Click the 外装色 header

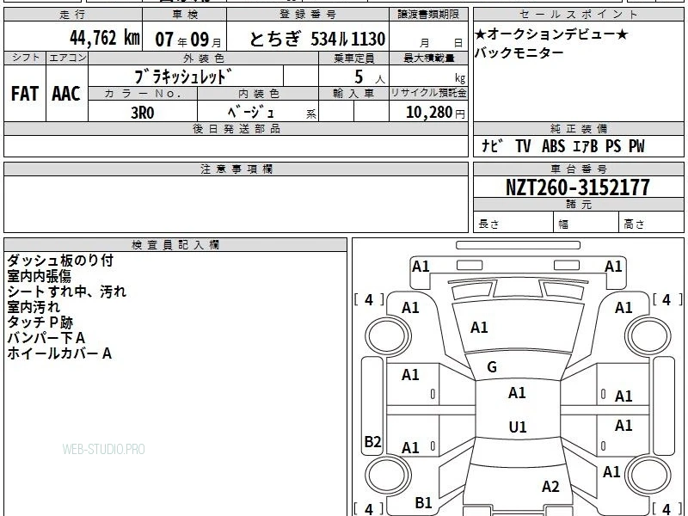tap(204, 58)
